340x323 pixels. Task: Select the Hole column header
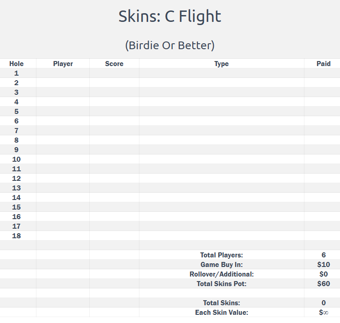[16, 64]
